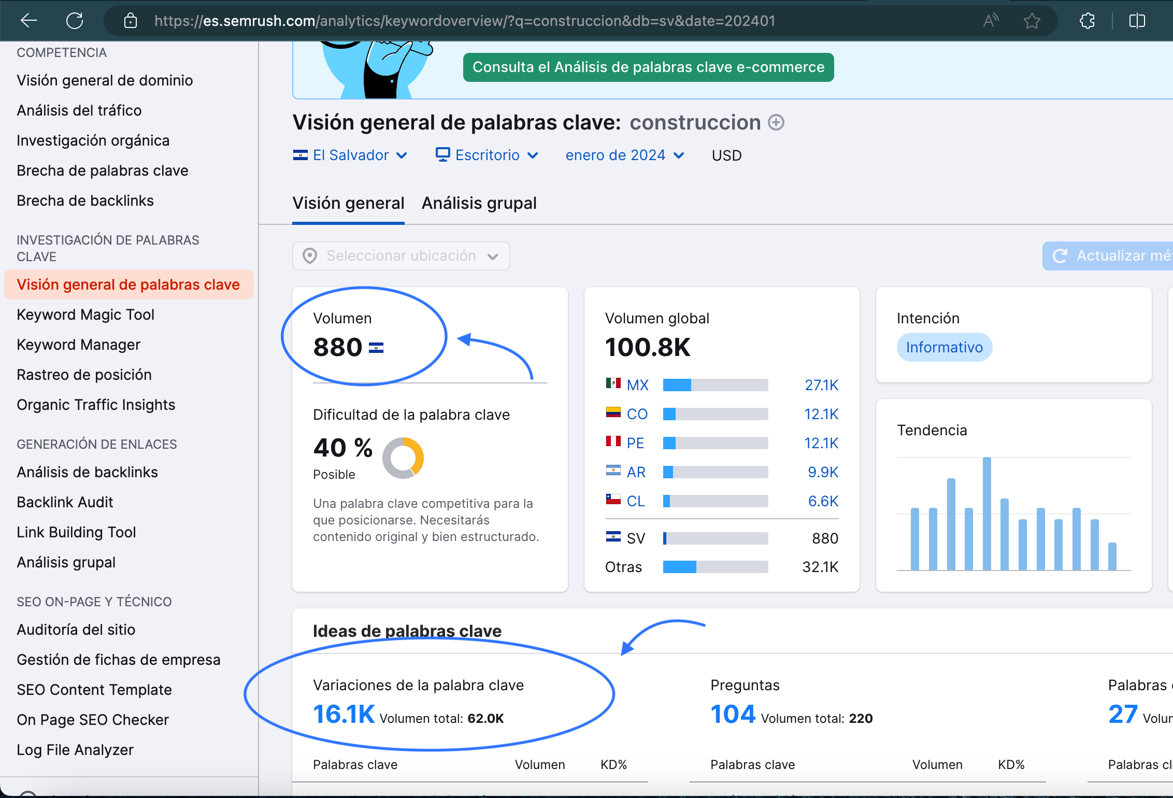Click the 40 % keyword difficulty value
This screenshot has width=1173, height=798.
click(x=343, y=448)
